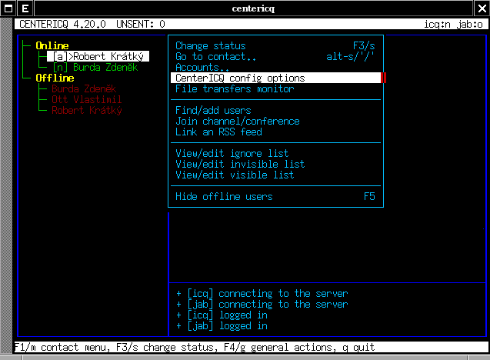Select the Change status menu item
Screen dimensions: 490x360
click(210, 45)
